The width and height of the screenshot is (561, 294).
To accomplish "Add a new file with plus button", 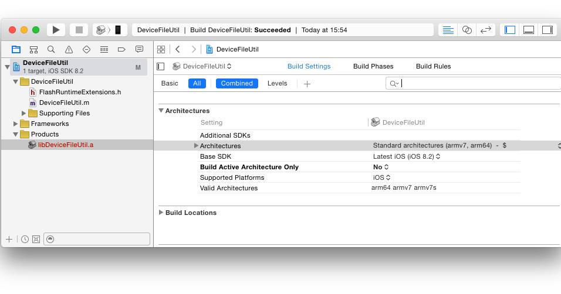I will 9,240.
